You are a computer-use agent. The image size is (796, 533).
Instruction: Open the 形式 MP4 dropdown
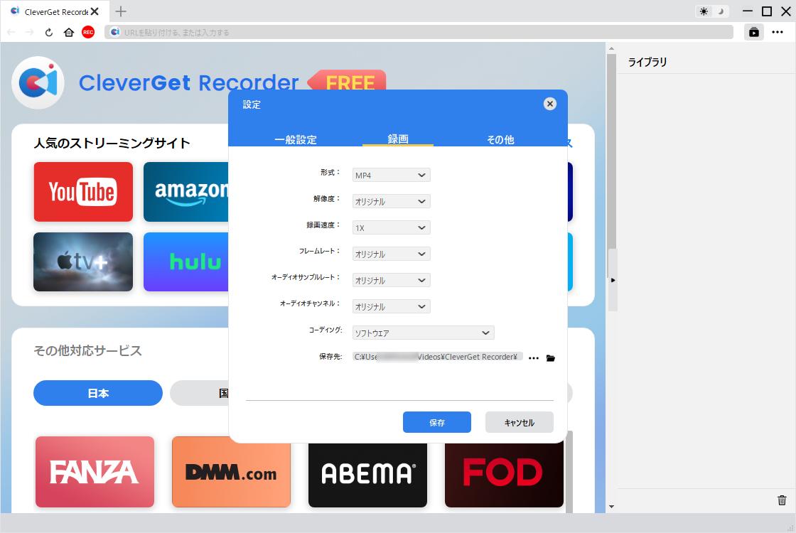point(392,175)
